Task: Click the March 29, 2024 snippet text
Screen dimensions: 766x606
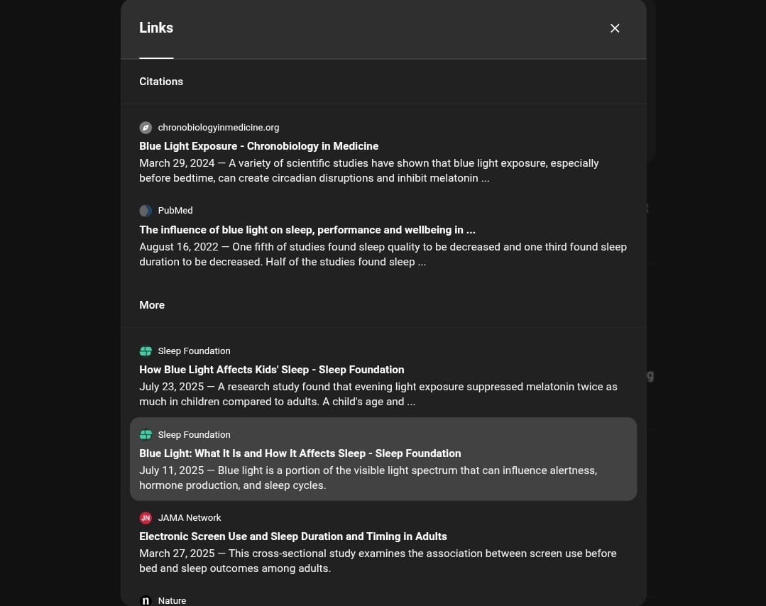Action: [x=369, y=170]
